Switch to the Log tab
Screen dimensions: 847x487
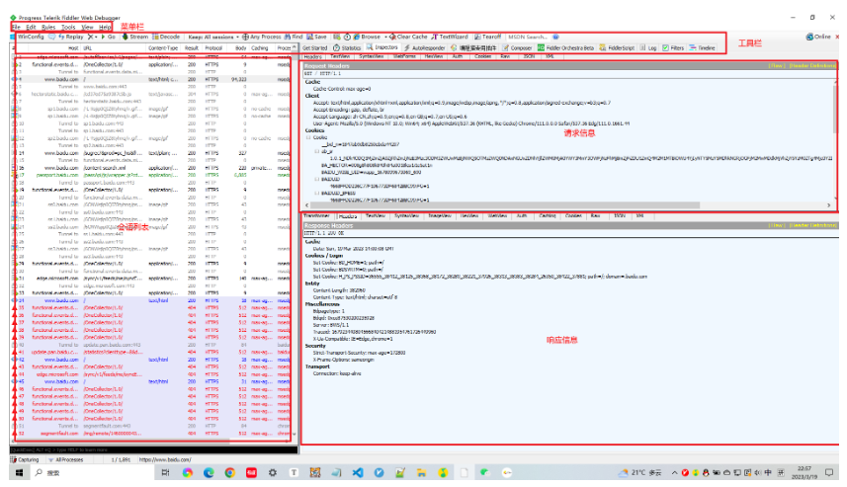pyautogui.click(x=648, y=48)
